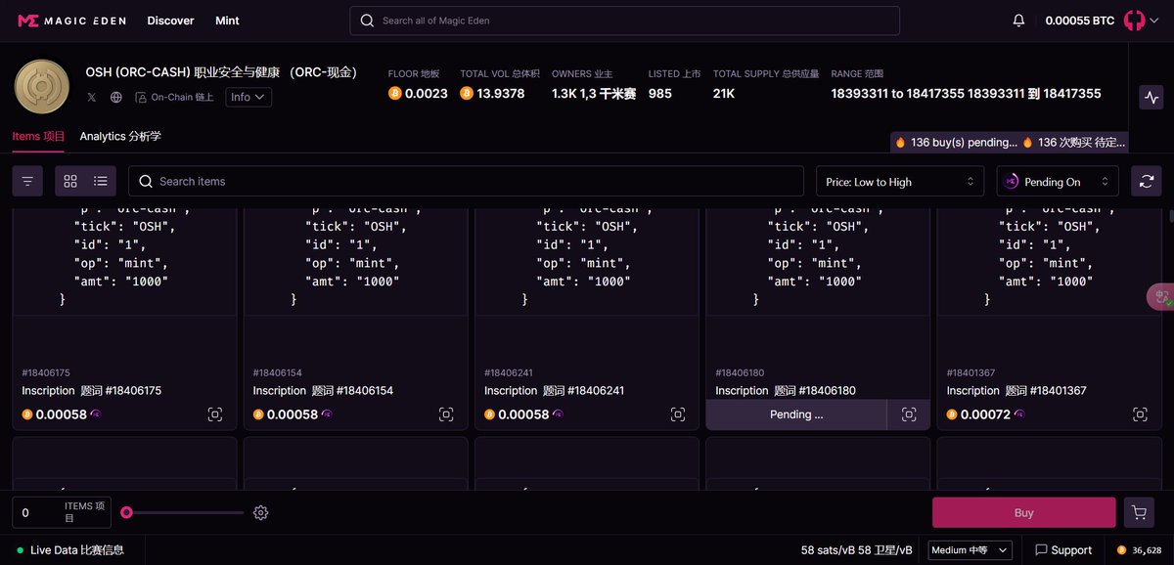Screen dimensions: 1174x565
Task: Quick-view inscription #18406180 with scan icon
Action: point(909,414)
